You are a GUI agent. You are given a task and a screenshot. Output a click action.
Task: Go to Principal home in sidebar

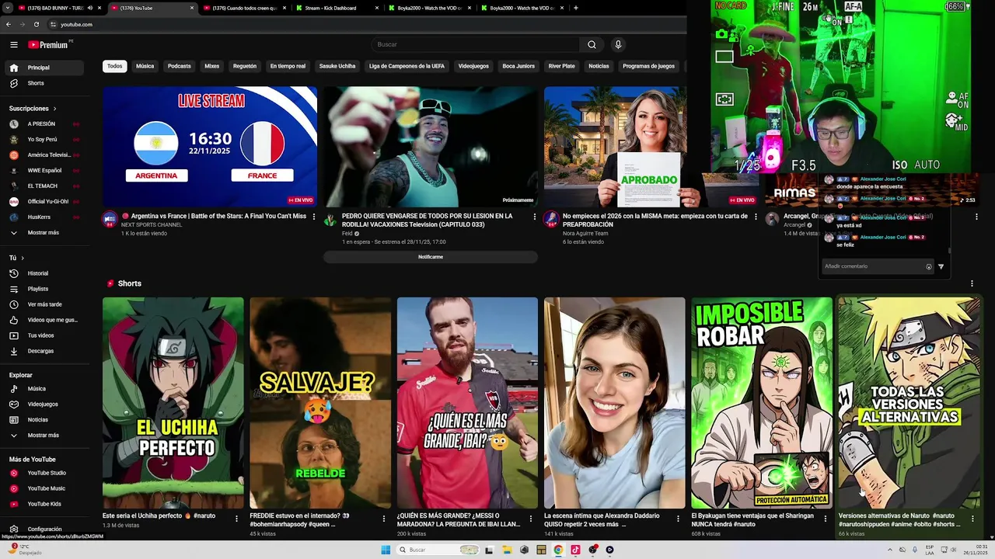(x=45, y=68)
